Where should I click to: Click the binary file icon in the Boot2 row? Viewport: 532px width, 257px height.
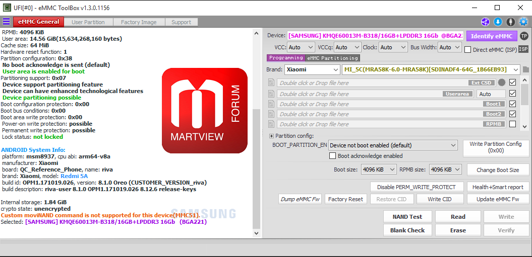271,114
